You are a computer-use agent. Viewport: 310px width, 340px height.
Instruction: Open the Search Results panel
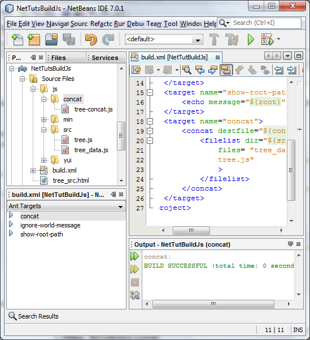(33, 316)
